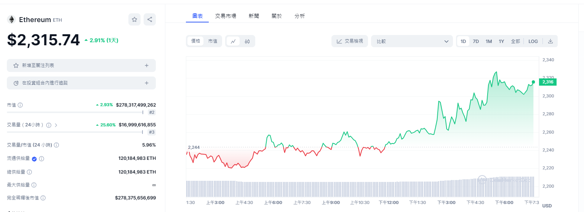
Task: Set chart range to 1Y
Action: [501, 41]
